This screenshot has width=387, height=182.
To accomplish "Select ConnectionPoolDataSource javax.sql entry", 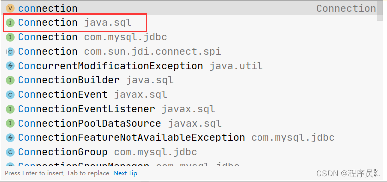I will pyautogui.click(x=191, y=123).
